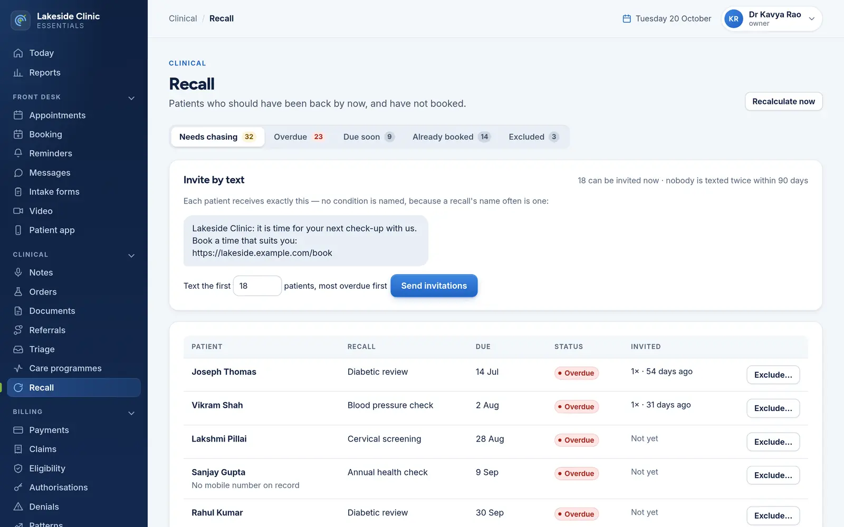The height and width of the screenshot is (527, 844).
Task: Click the Video camera icon
Action: [18, 211]
